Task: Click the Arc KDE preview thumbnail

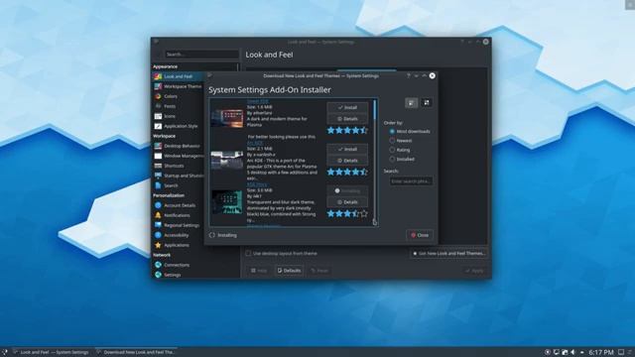Action: coord(227,161)
